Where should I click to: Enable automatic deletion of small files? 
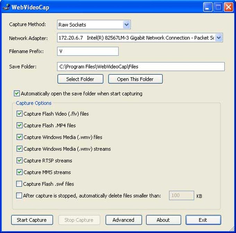[x=19, y=195]
